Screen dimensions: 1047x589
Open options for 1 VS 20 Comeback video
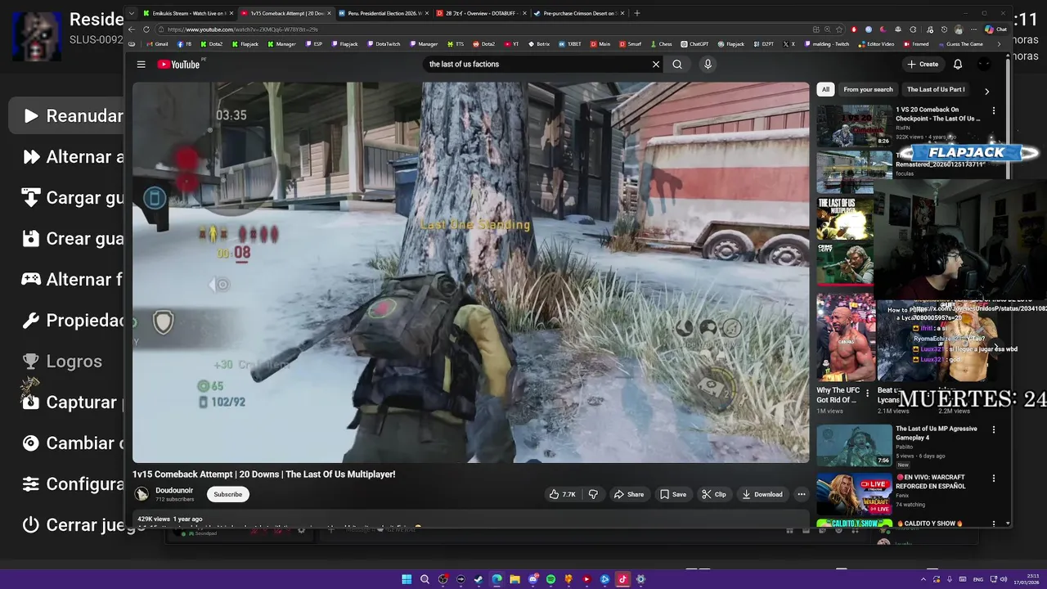point(994,110)
